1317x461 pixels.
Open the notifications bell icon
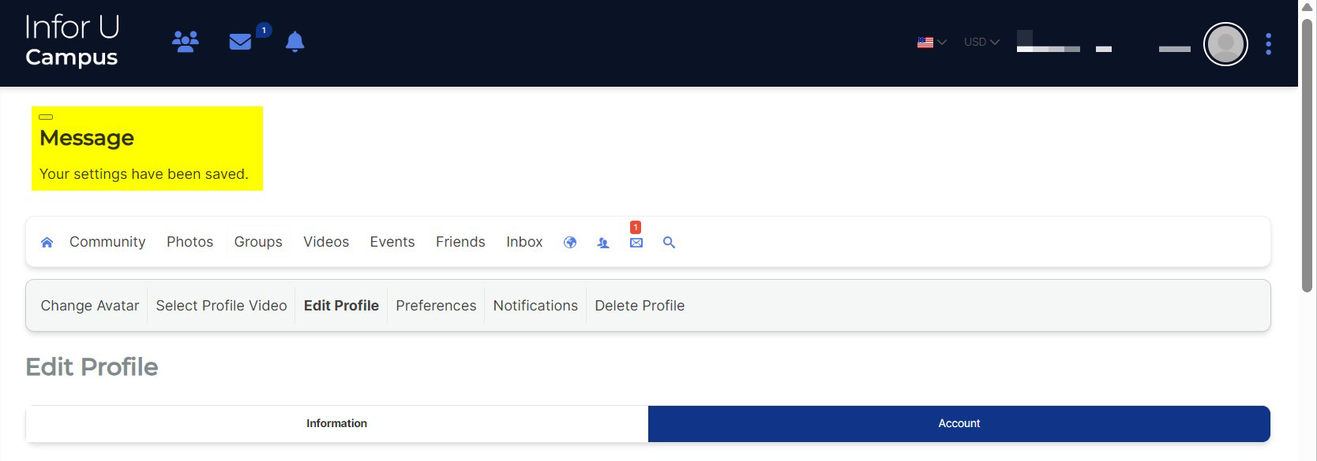[295, 42]
